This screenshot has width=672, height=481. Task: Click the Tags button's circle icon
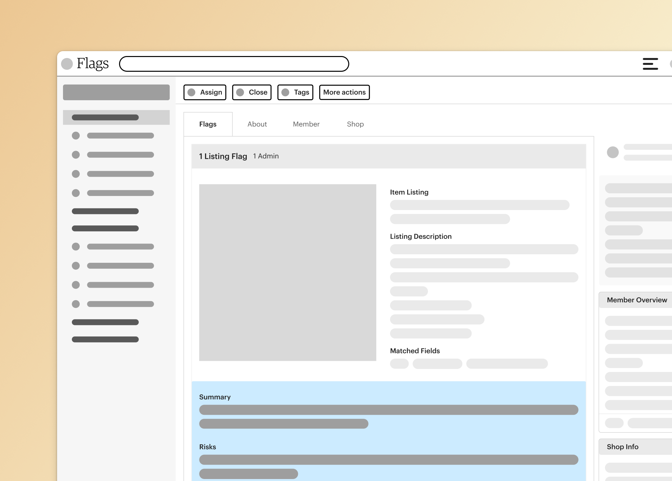(285, 92)
